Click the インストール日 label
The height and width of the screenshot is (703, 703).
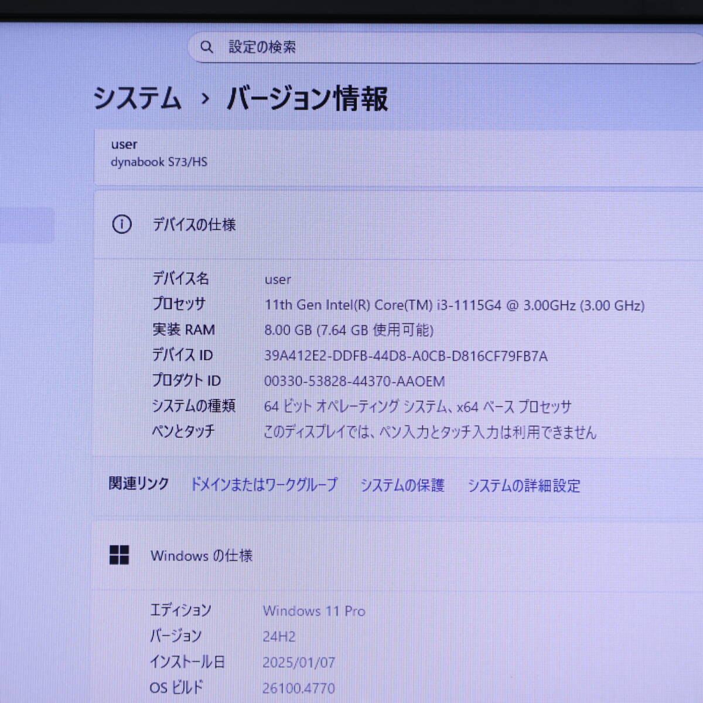(187, 661)
